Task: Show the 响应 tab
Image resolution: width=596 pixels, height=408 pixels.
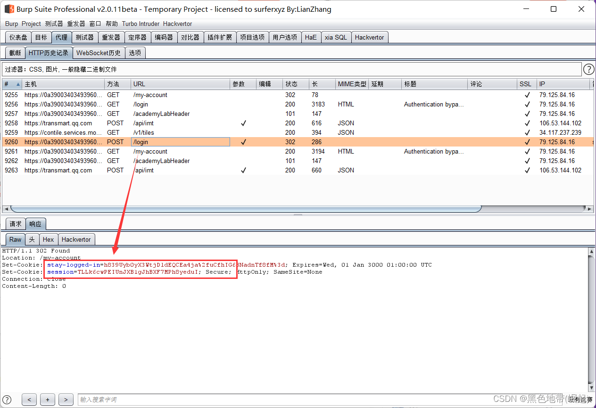Action: coord(35,224)
